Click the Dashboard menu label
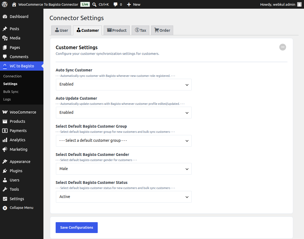Viewport: 304px width, 239px height. tap(19, 17)
